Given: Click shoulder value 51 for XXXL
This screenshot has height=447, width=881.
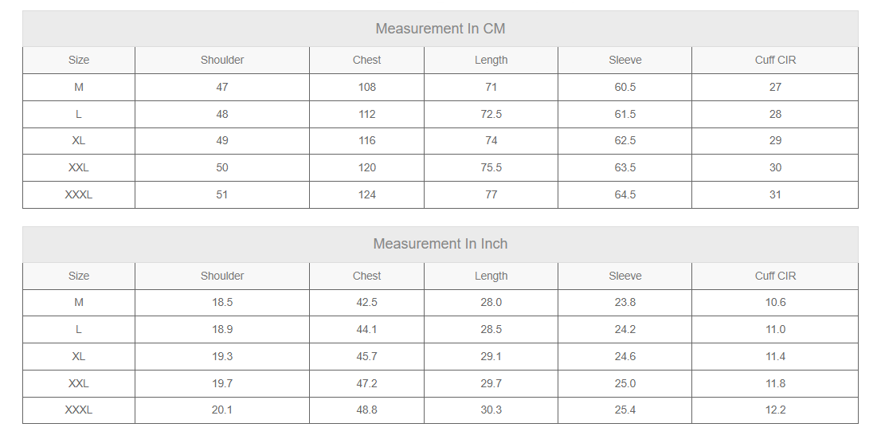Looking at the screenshot, I should tap(222, 194).
